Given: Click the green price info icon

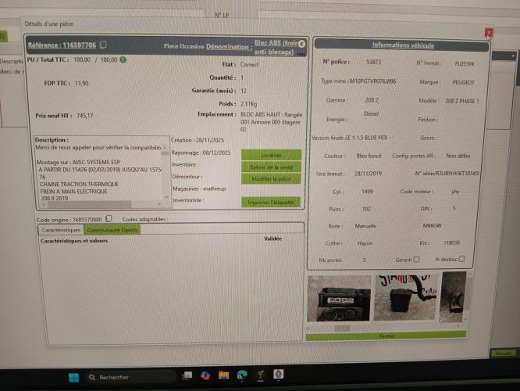Looking at the screenshot, I should tap(123, 59).
